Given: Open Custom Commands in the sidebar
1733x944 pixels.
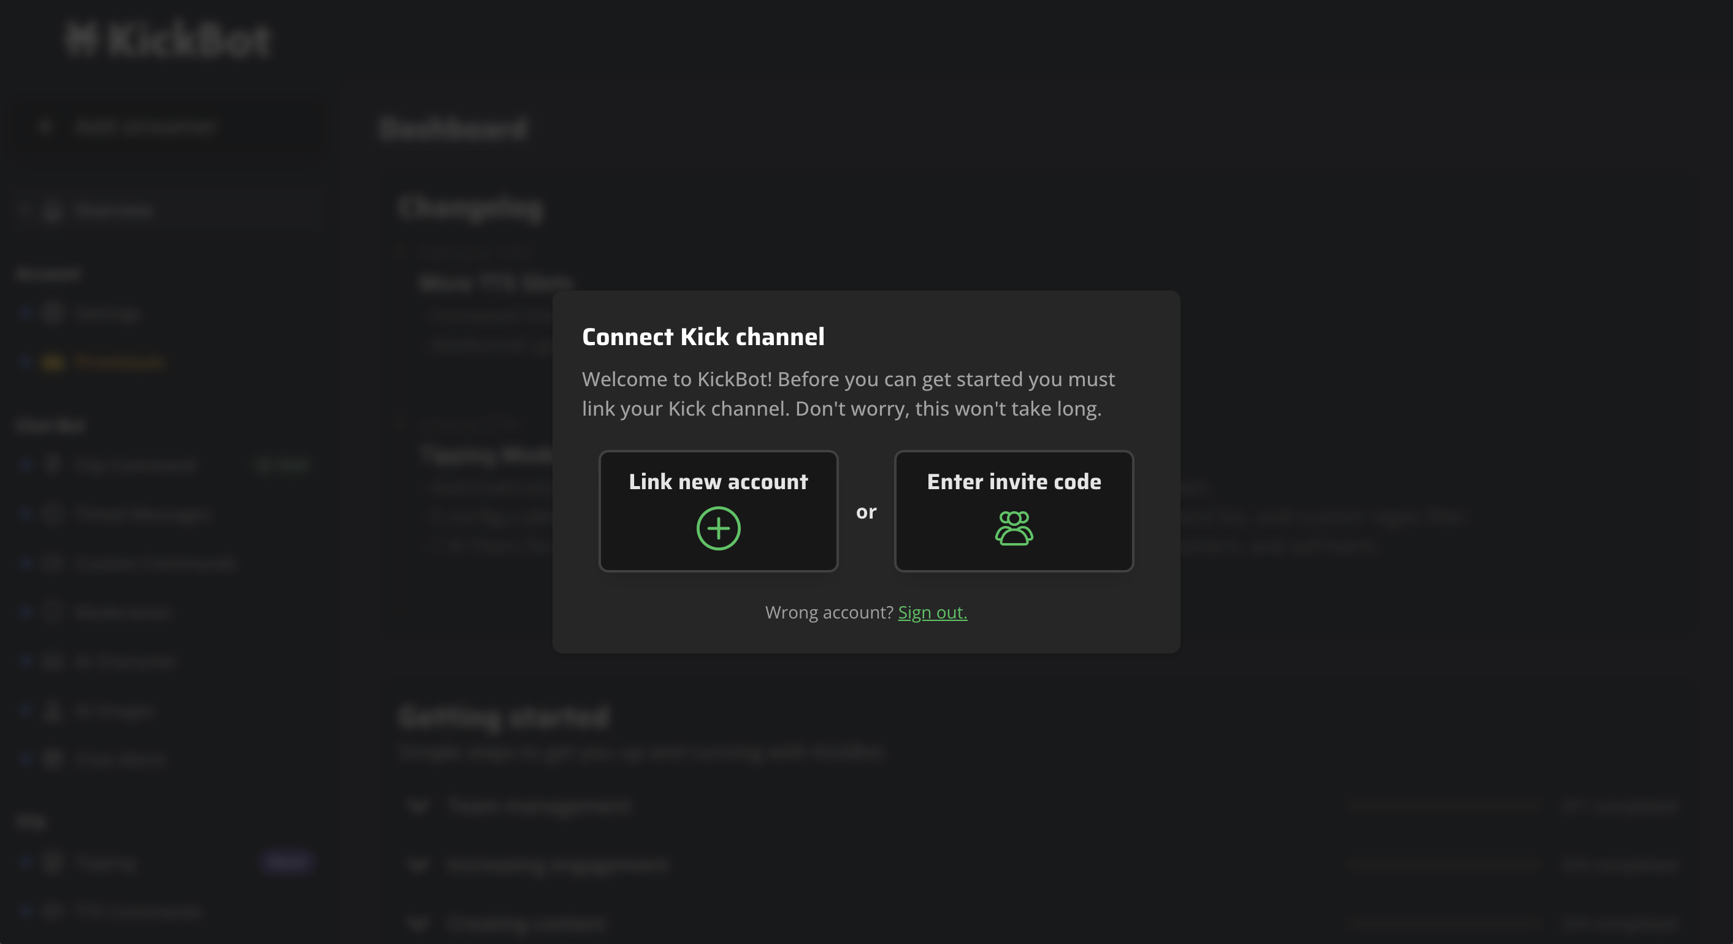Looking at the screenshot, I should coord(155,563).
